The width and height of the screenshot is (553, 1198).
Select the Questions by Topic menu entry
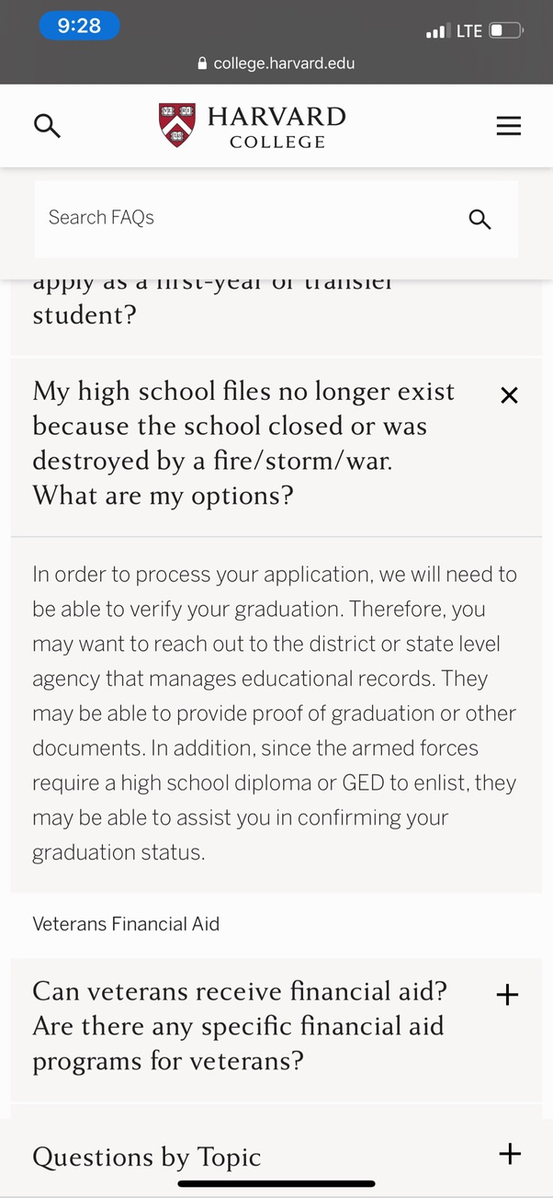coord(147,1157)
